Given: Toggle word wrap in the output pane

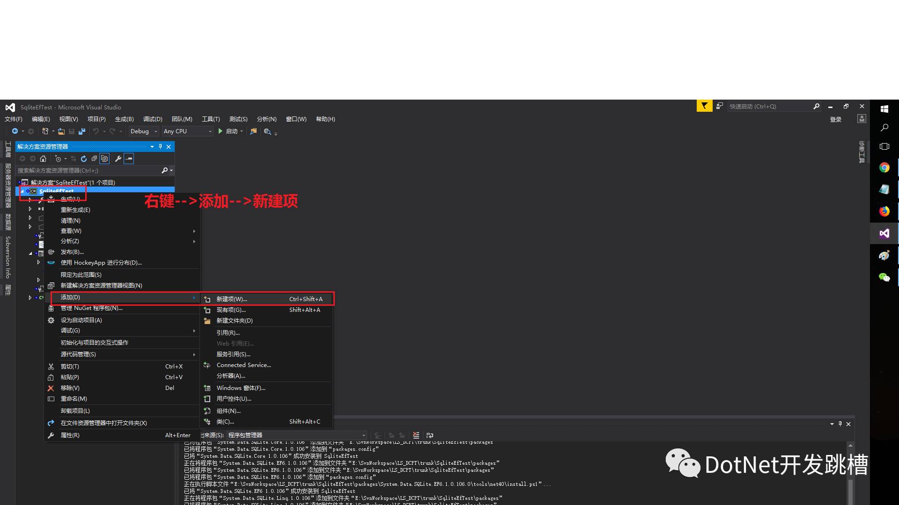Looking at the screenshot, I should click(x=430, y=435).
